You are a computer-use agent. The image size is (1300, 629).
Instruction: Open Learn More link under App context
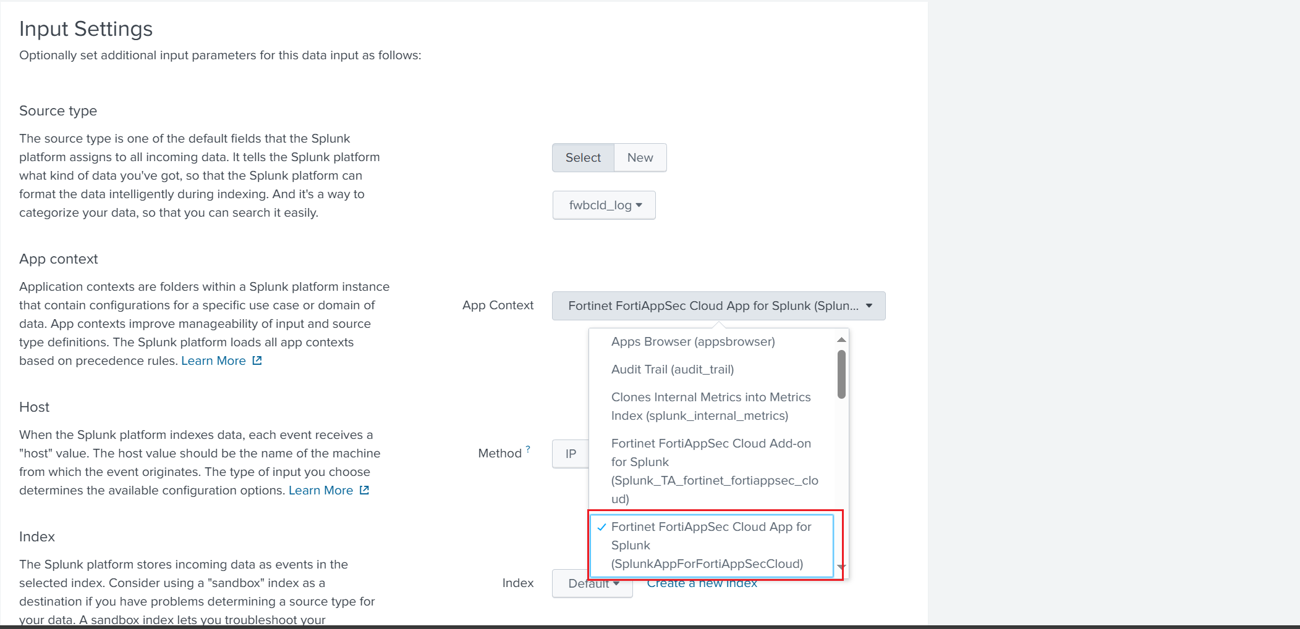[213, 360]
